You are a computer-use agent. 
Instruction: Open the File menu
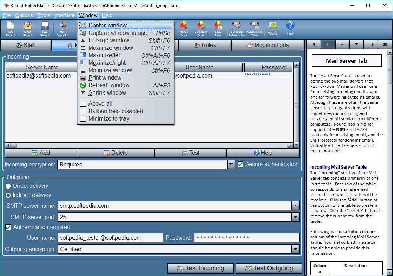pos(6,15)
